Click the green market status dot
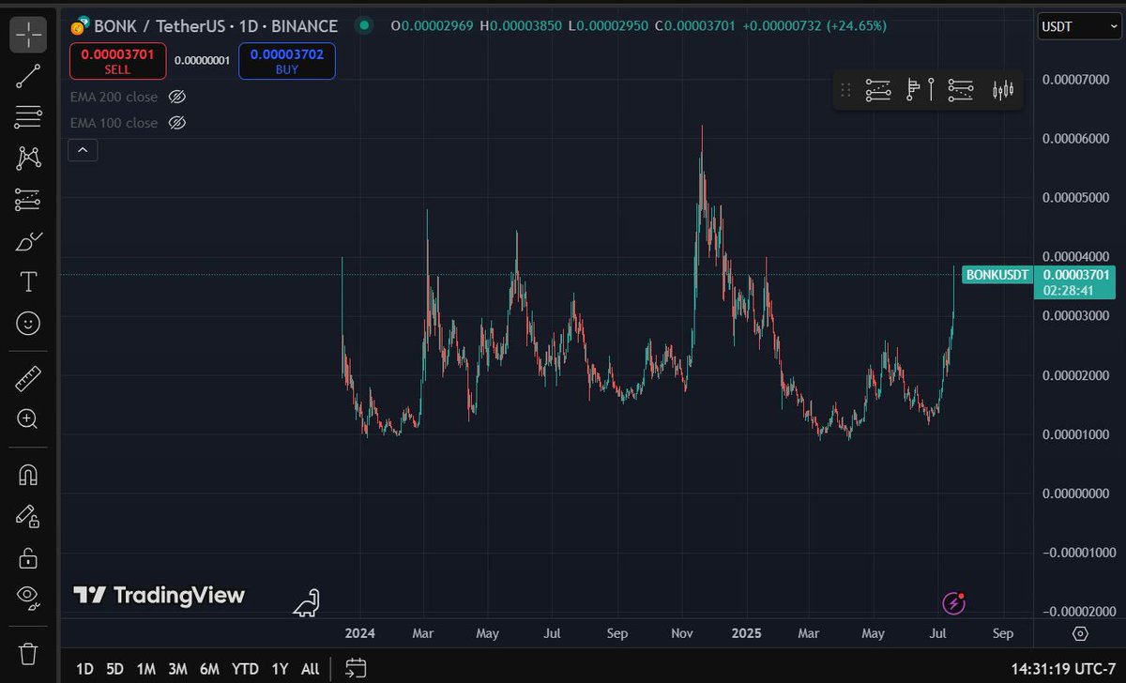 point(366,25)
